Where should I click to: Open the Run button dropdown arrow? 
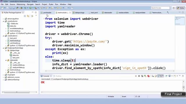point(33,8)
